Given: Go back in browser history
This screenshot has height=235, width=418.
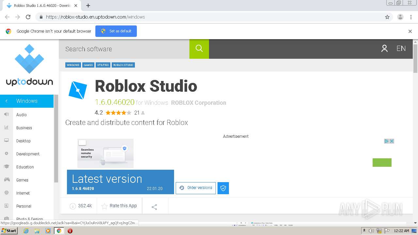Looking at the screenshot, I should [x=7, y=17].
